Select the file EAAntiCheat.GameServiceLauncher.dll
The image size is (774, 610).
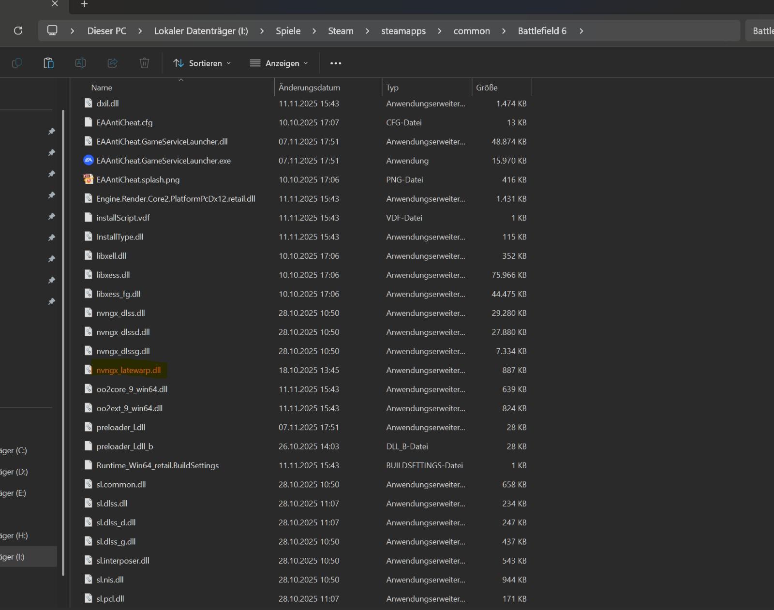point(162,141)
